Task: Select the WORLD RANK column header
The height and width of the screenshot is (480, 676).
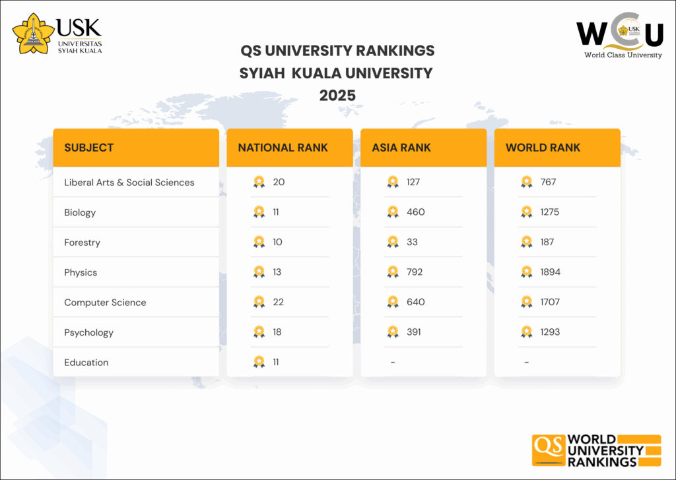Action: [x=557, y=148]
